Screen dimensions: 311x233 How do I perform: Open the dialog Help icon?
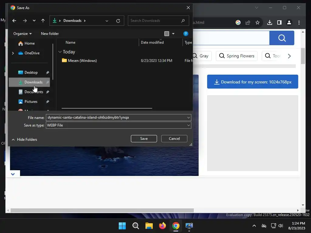click(x=186, y=34)
